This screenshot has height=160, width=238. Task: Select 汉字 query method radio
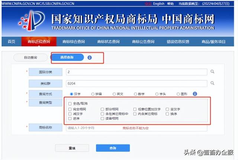[71, 94]
